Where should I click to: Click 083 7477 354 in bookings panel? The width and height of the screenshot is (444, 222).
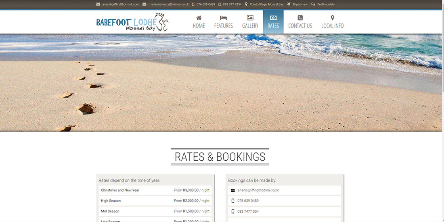(248, 211)
